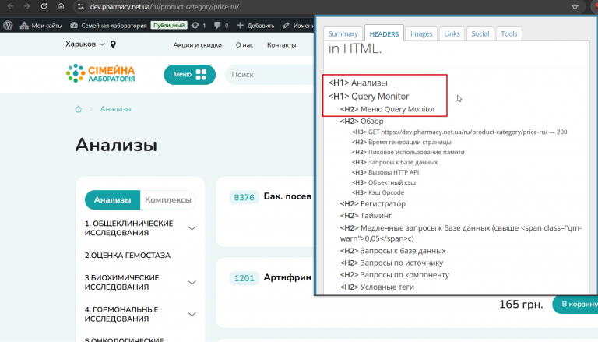Click the В корзину button
Image resolution: width=598 pixels, height=342 pixels.
[576, 304]
